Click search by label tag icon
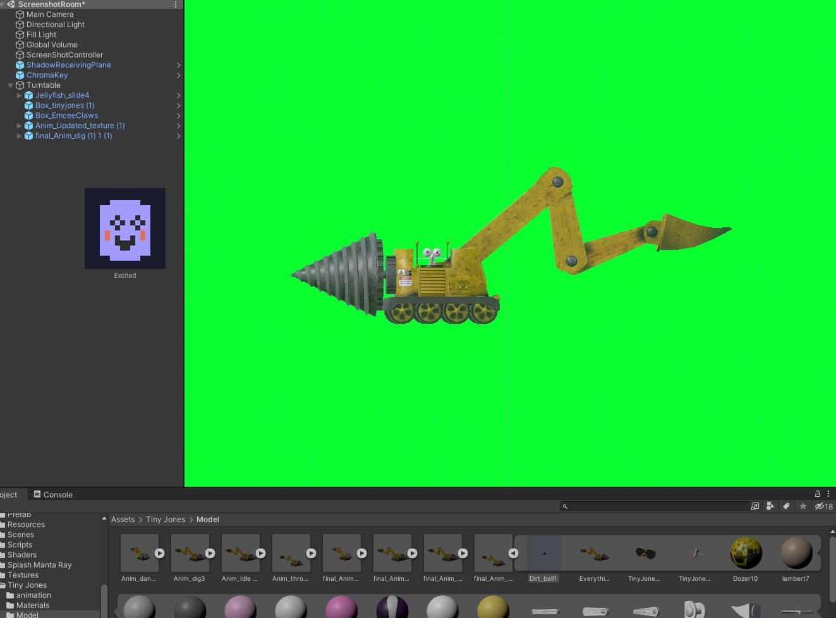Image resolution: width=836 pixels, height=618 pixels. pyautogui.click(x=786, y=506)
